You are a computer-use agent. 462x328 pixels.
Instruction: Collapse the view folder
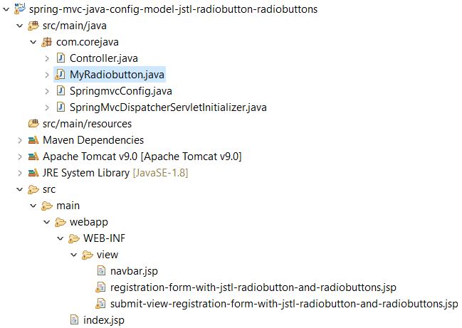pyautogui.click(x=74, y=255)
